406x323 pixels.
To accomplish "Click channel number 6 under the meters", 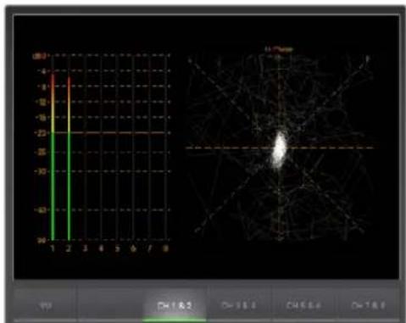I will (x=133, y=248).
